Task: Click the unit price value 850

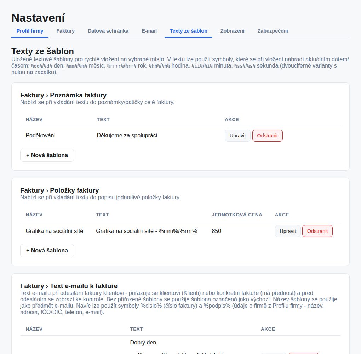Action: (x=216, y=231)
